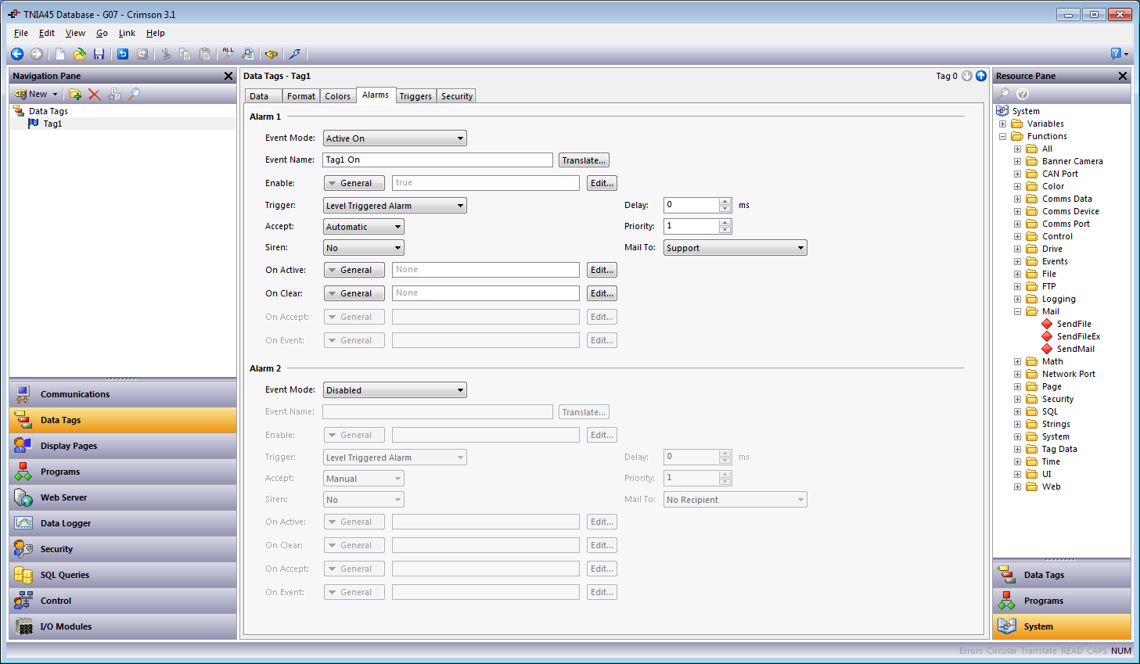1140x664 pixels.
Task: Click Alarm 1 Event Name field
Action: click(x=437, y=160)
